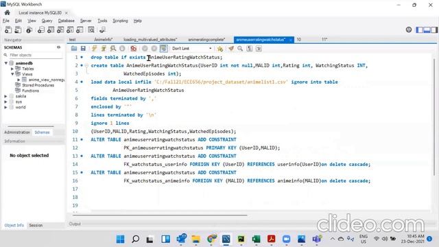Open the Database menu
The height and width of the screenshot is (247, 439).
click(x=66, y=21)
